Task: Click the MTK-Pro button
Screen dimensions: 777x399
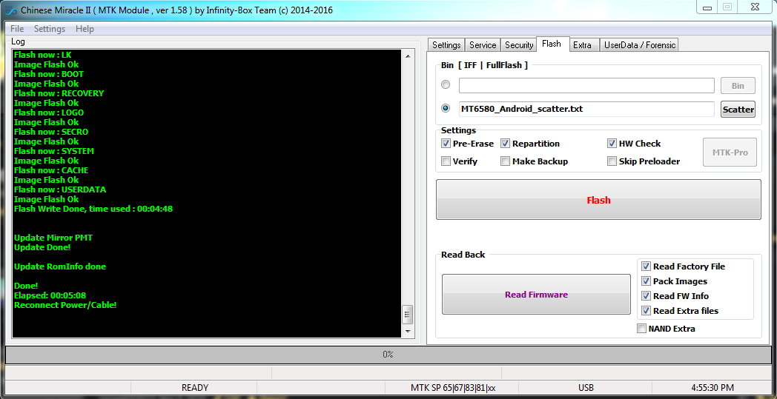Action: click(730, 152)
